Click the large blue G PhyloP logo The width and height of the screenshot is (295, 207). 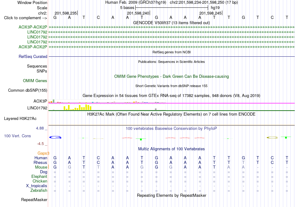[55, 137]
